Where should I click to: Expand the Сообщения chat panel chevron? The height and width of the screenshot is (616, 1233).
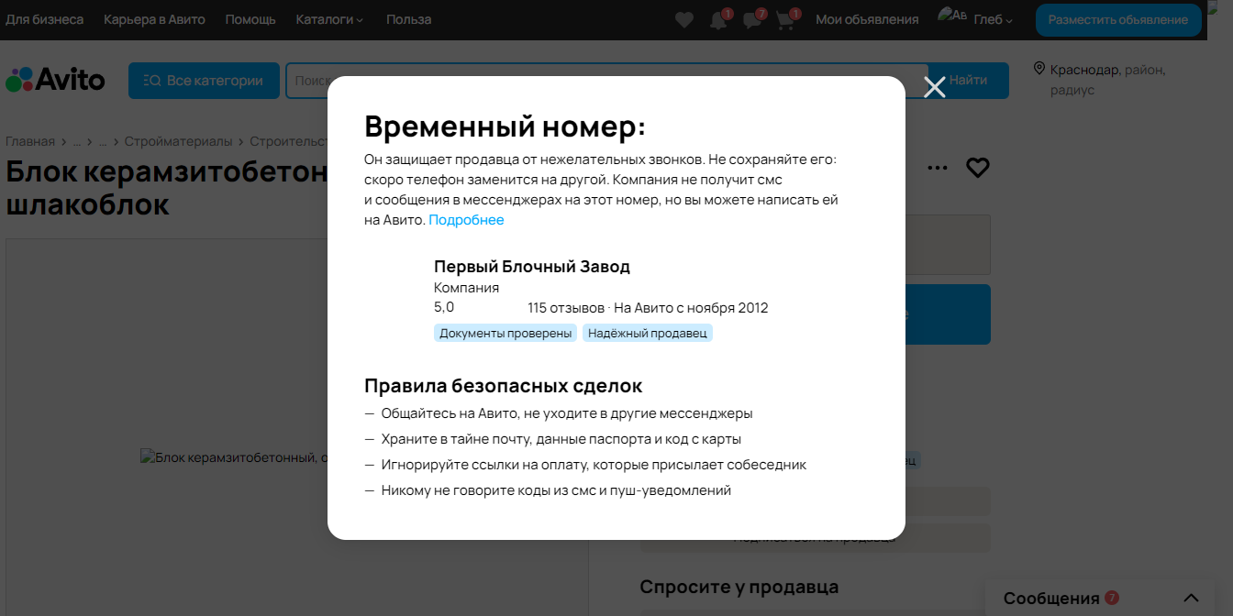[x=1191, y=598]
